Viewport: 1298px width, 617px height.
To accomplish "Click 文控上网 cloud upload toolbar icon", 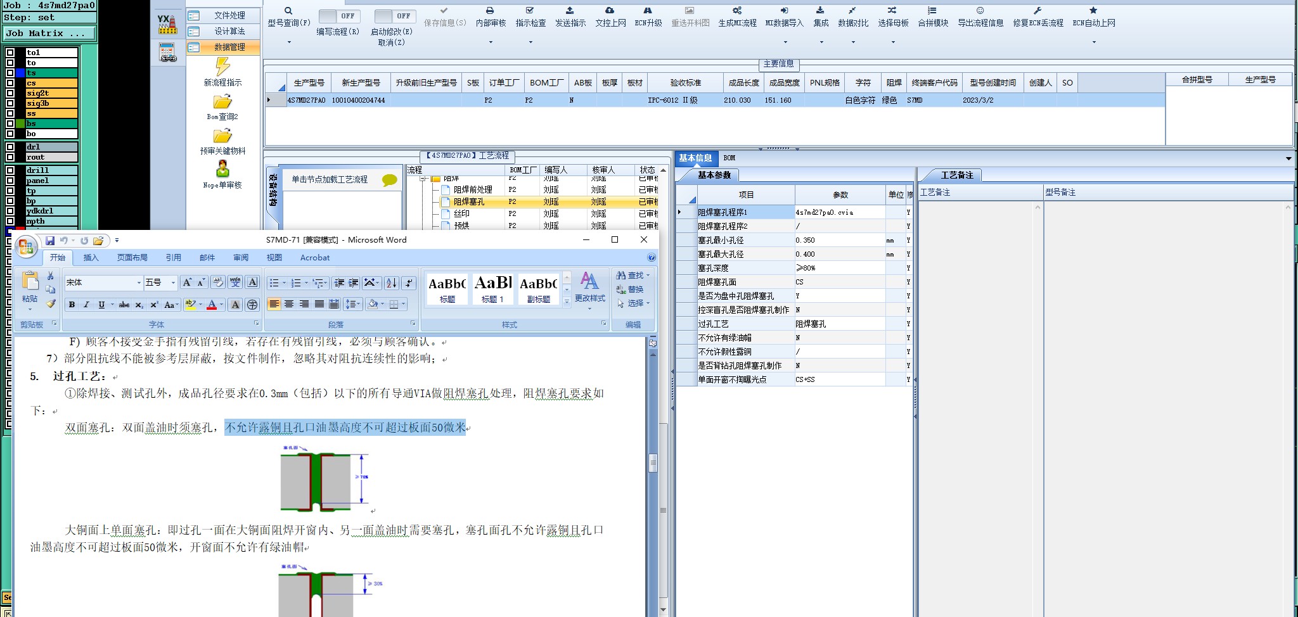I will pyautogui.click(x=610, y=11).
